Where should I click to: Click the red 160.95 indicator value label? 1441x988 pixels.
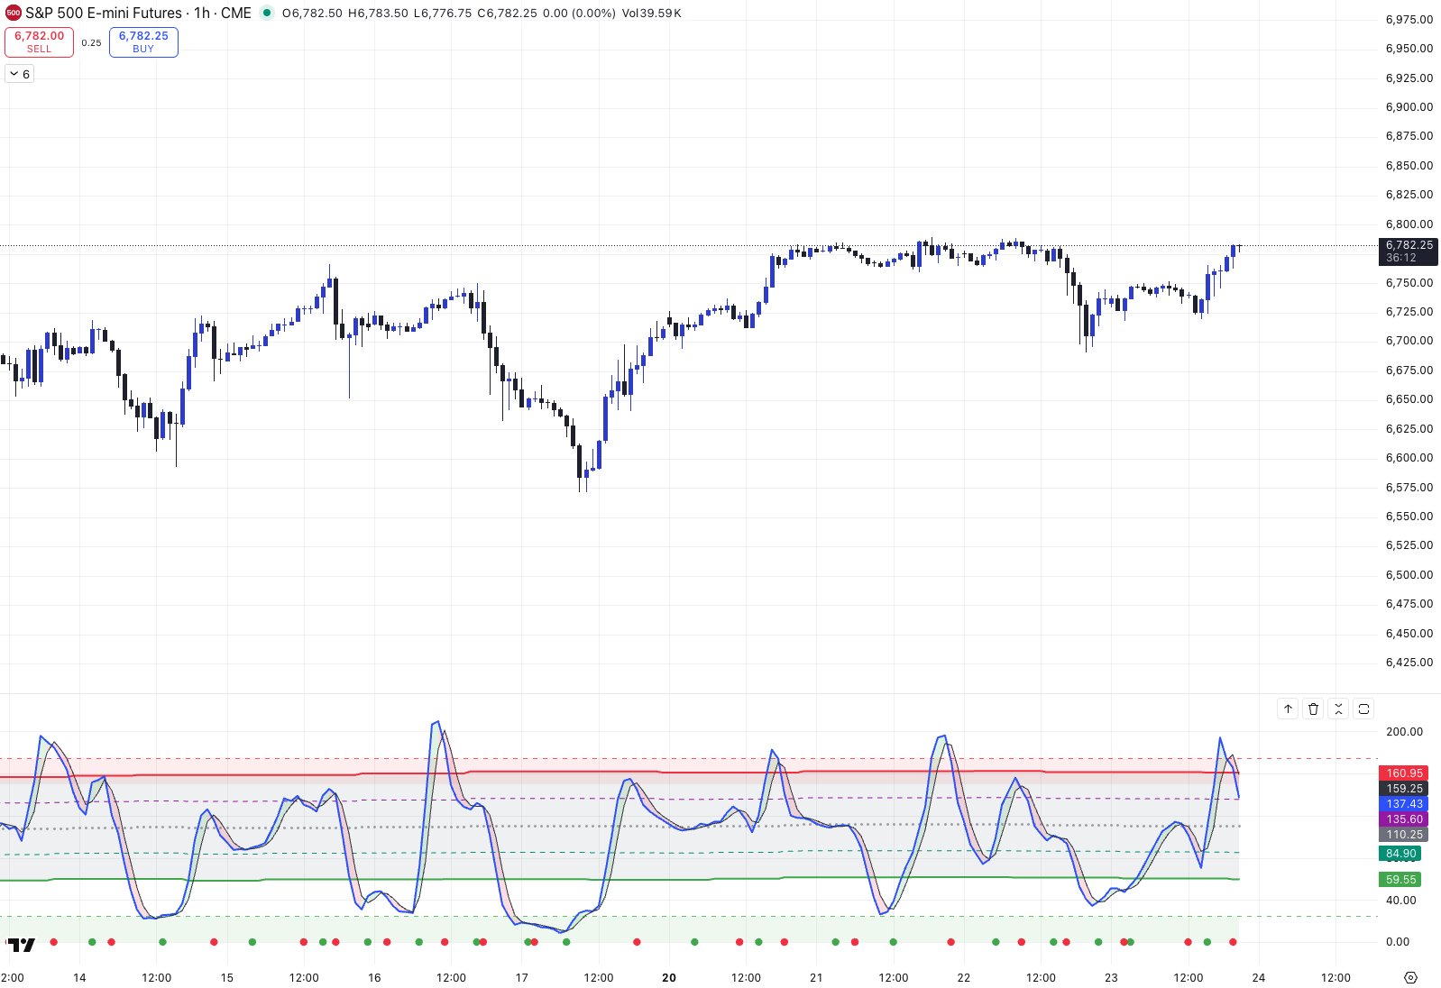point(1404,773)
